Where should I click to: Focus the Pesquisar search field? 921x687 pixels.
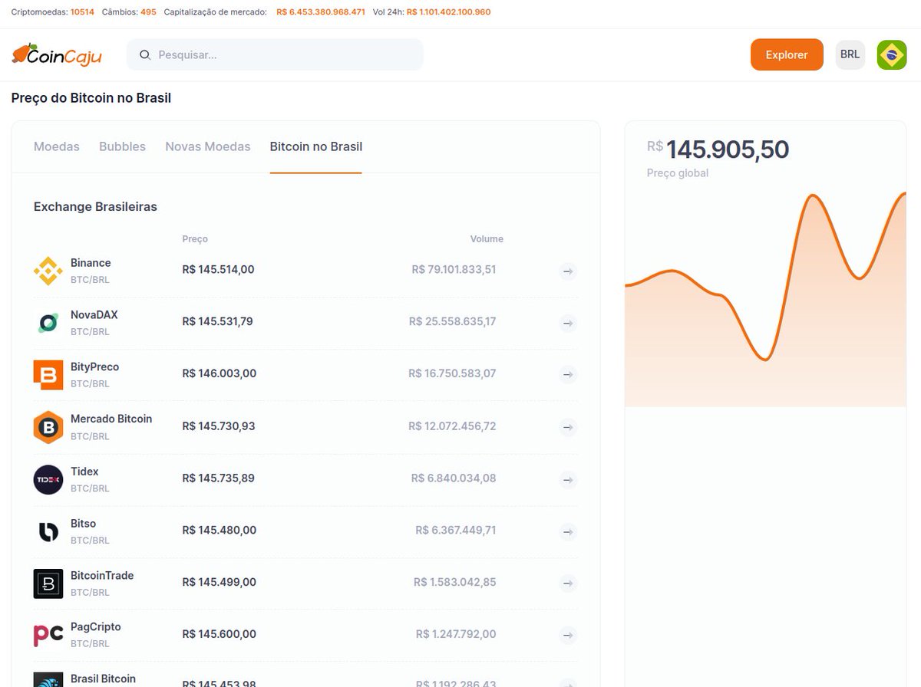coord(275,54)
